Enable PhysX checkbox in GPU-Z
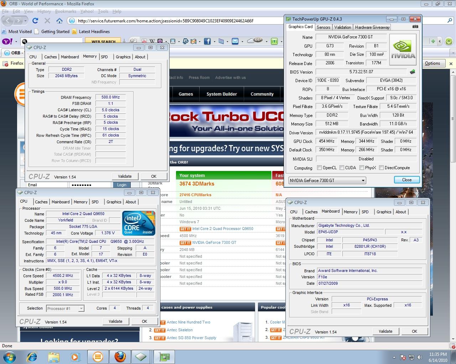Screen dimensions: 456x364 coord(362,168)
